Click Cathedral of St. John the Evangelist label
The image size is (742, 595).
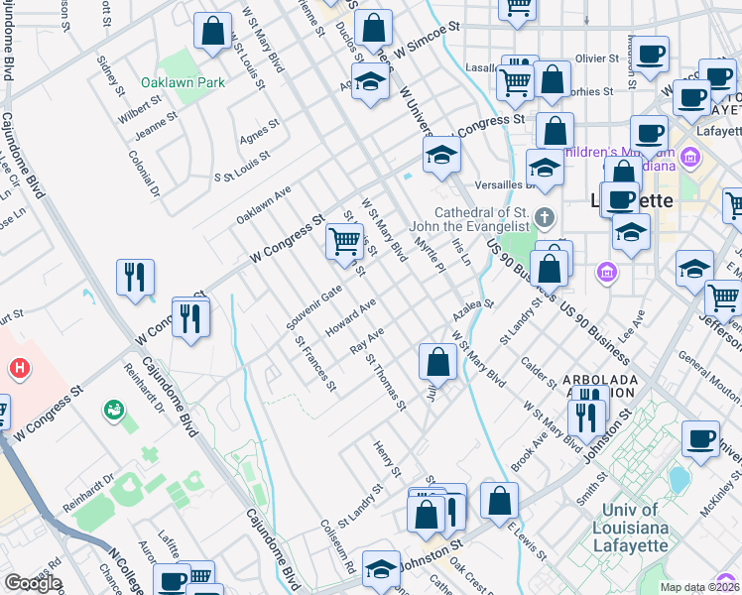[469, 219]
